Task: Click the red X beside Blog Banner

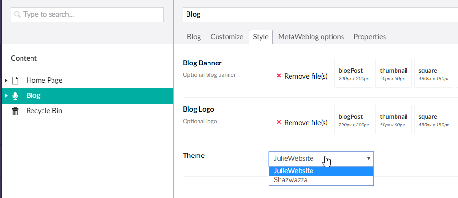Action: click(279, 76)
